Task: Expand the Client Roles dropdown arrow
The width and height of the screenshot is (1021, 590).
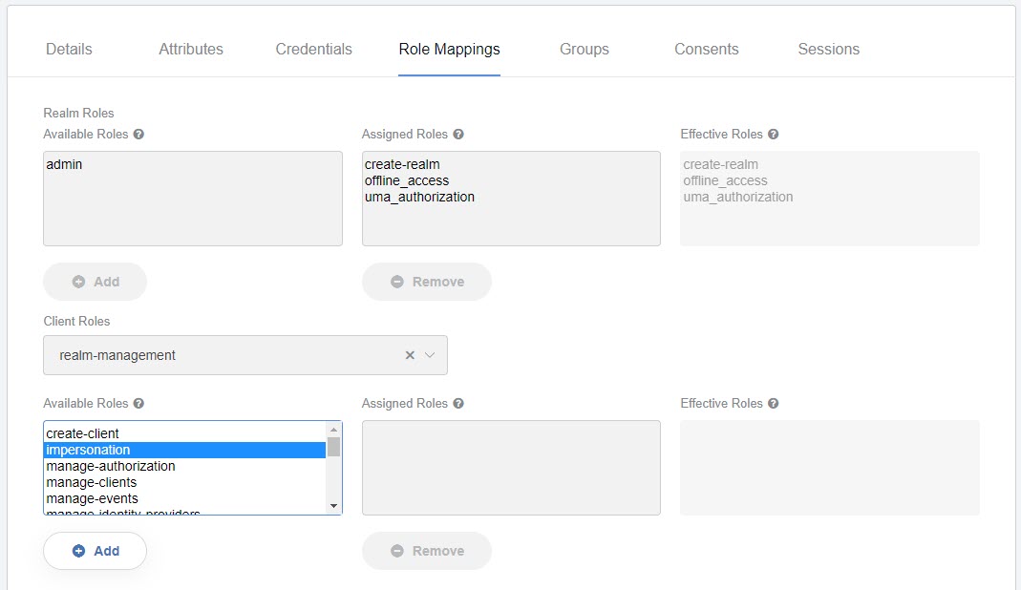Action: click(430, 355)
